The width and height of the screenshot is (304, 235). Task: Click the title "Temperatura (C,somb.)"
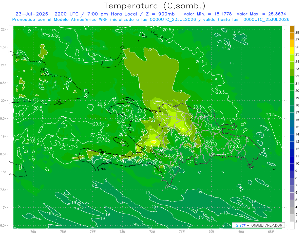[155, 6]
